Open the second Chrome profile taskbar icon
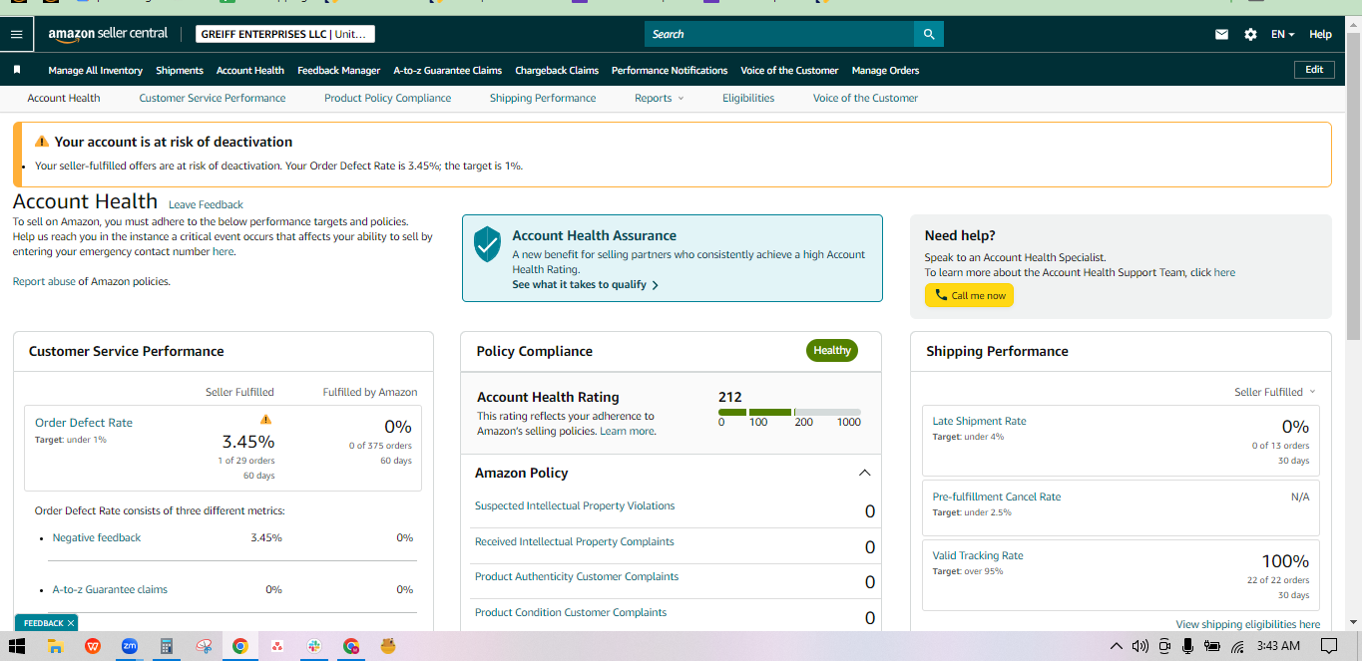The image size is (1362, 661). pyautogui.click(x=351, y=646)
